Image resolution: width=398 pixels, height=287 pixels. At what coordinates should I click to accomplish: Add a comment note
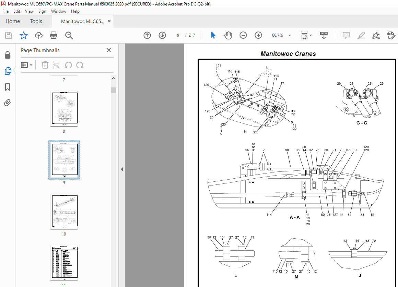coord(346,35)
